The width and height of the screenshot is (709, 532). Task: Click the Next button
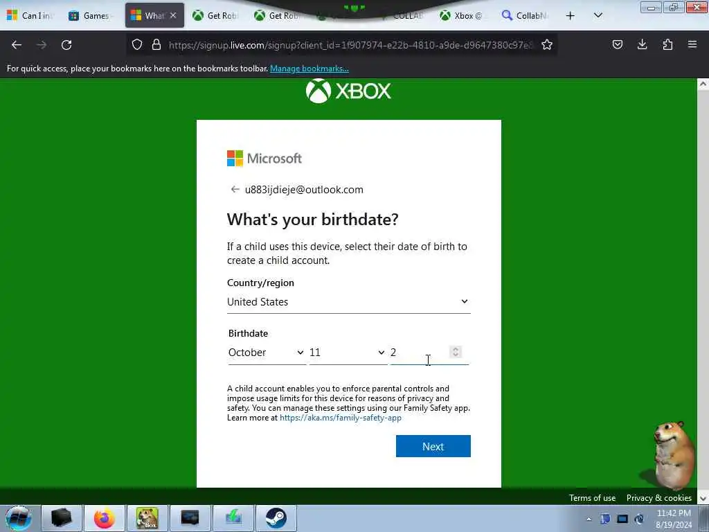433,446
